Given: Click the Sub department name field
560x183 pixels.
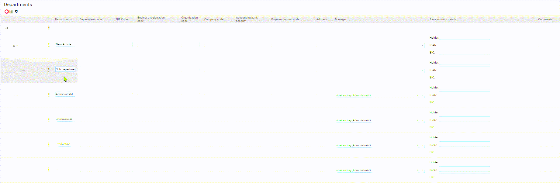Looking at the screenshot, I should pyautogui.click(x=65, y=69).
